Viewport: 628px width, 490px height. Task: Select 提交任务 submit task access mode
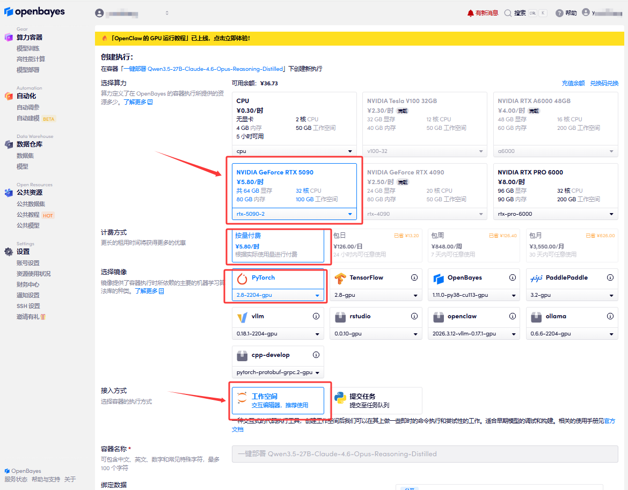376,400
